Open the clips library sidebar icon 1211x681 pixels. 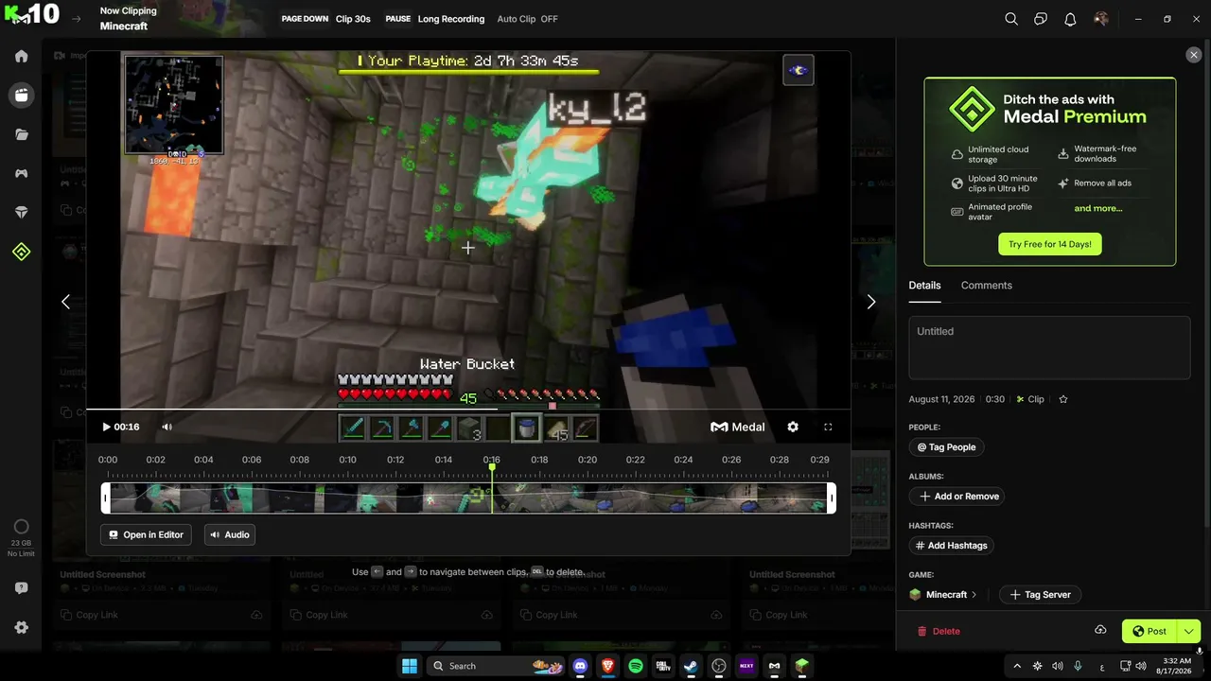click(x=21, y=95)
